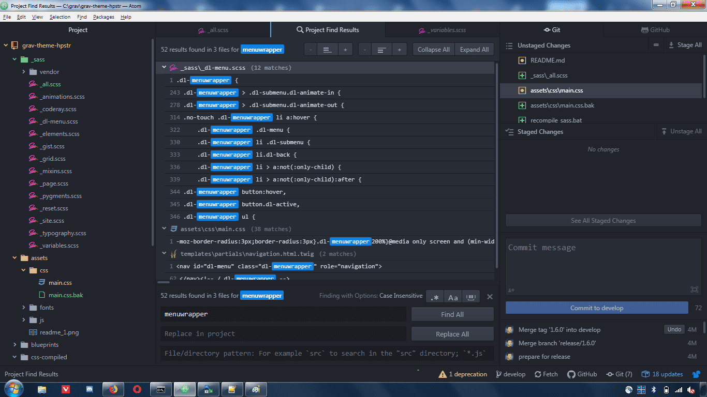The image size is (707, 397).
Task: Click the add co-authors icon in commit box
Action: click(511, 291)
